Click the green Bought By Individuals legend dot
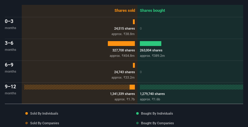Image resolution: width=248 pixels, height=127 pixels. [137, 113]
